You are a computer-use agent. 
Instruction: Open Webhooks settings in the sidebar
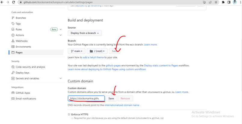click(22, 41)
